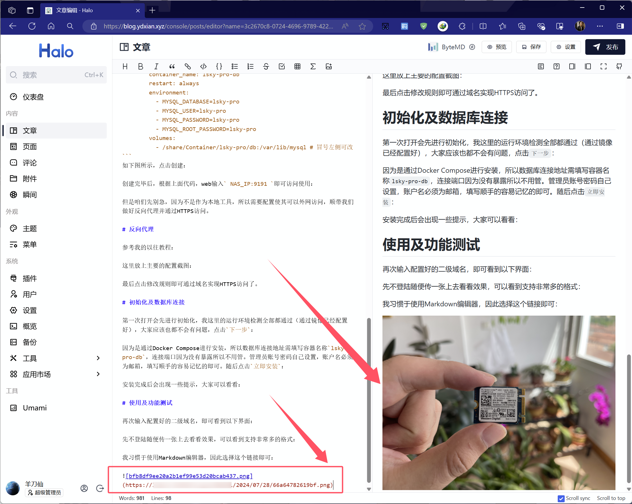Click the editor pane vertical scrollbar
This screenshot has height=504, width=632.
coord(369,400)
